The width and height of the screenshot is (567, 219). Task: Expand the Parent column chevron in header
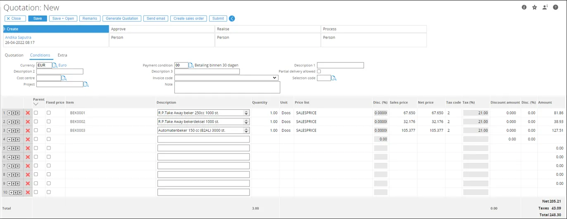[x=36, y=104]
